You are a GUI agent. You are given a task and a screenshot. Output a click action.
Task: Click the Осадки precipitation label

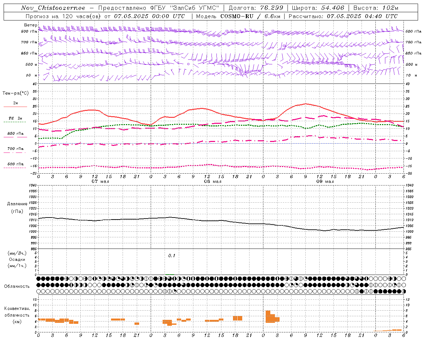click(x=17, y=259)
